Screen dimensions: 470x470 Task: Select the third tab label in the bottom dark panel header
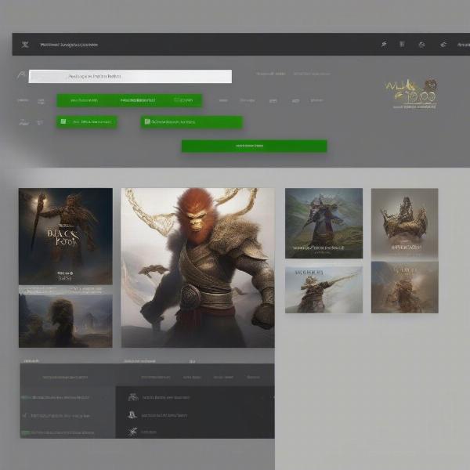click(x=223, y=377)
